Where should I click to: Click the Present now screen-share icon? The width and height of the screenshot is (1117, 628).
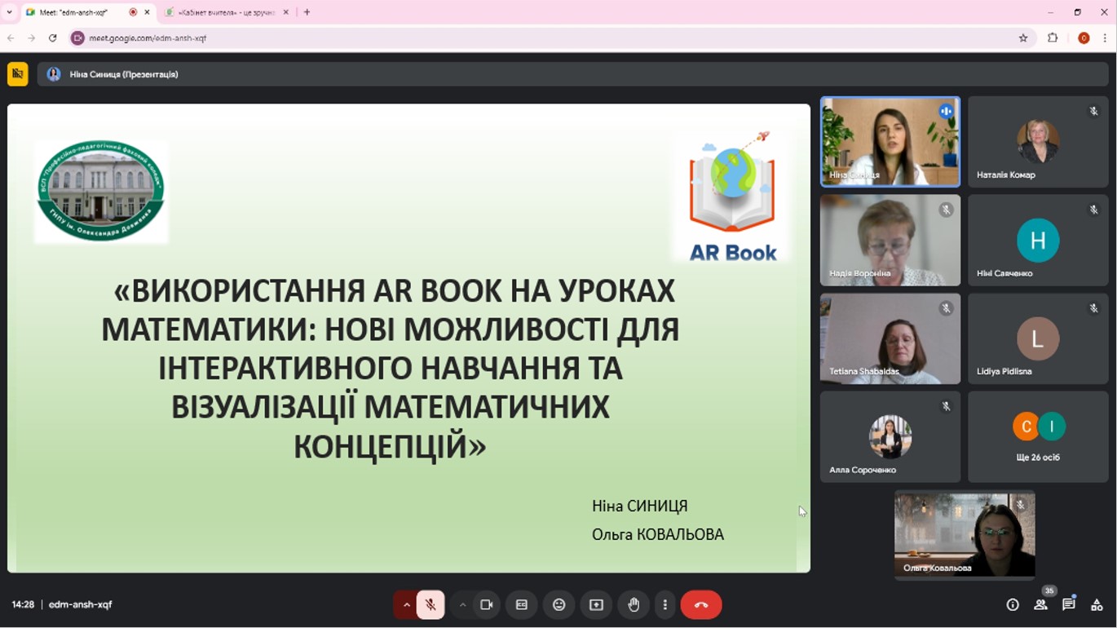596,604
